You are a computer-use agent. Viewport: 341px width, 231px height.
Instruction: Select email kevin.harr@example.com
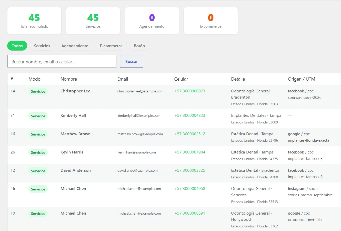tap(137, 152)
